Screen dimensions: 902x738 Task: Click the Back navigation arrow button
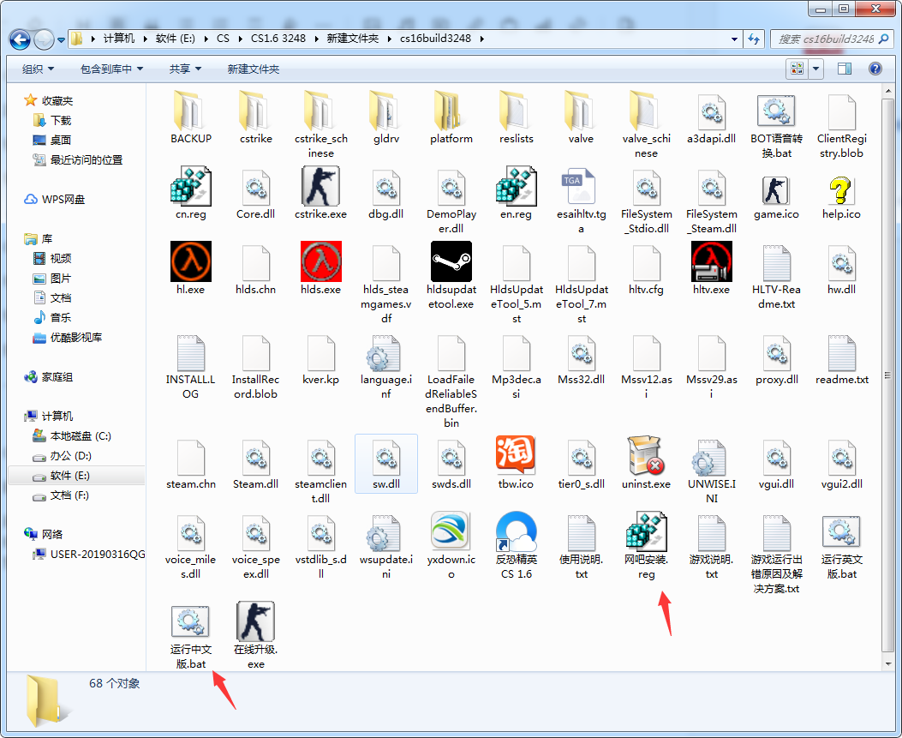(x=21, y=39)
